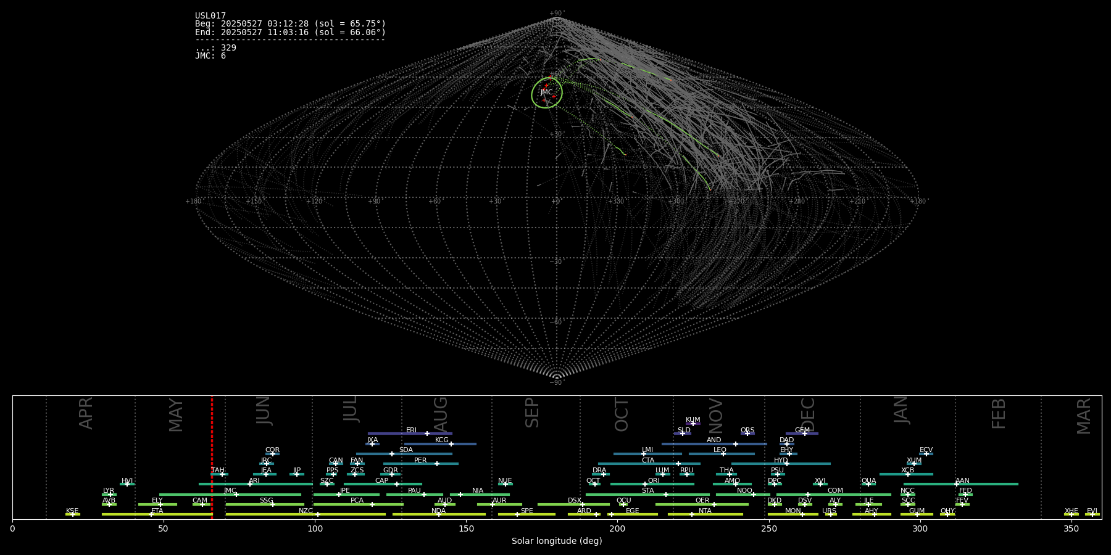The height and width of the screenshot is (555, 1111).
Task: Click the ERI shower label
Action: tap(411, 430)
